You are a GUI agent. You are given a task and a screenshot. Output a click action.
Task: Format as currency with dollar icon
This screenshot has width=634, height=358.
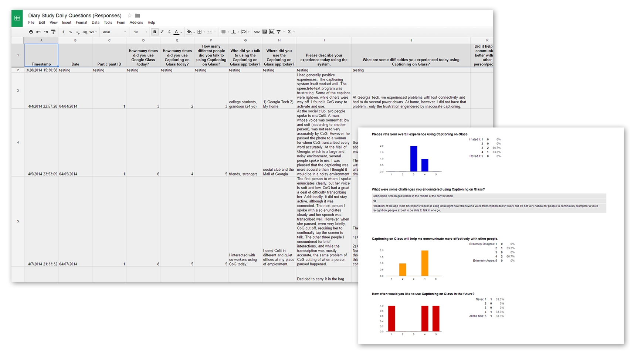pos(63,32)
